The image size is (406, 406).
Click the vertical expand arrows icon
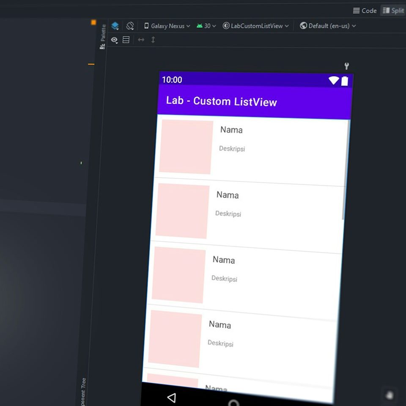tap(153, 40)
